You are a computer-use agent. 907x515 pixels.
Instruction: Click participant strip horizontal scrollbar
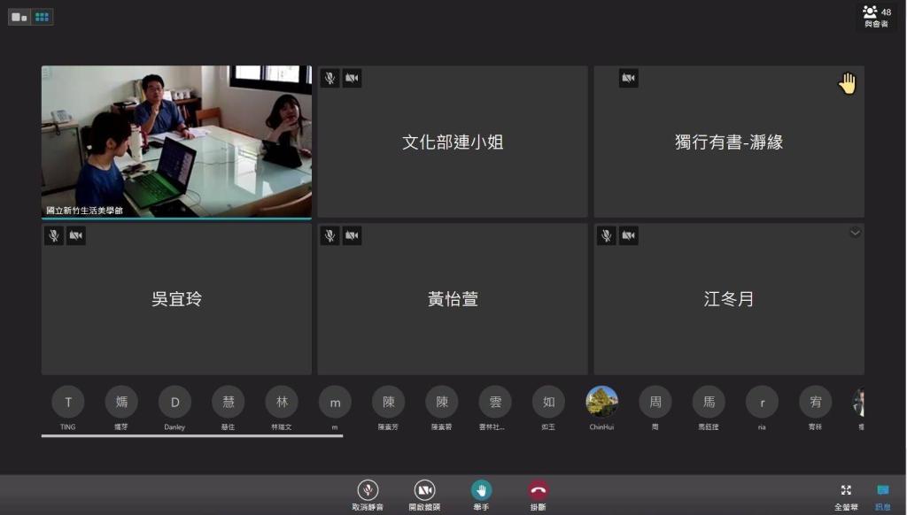pos(191,436)
